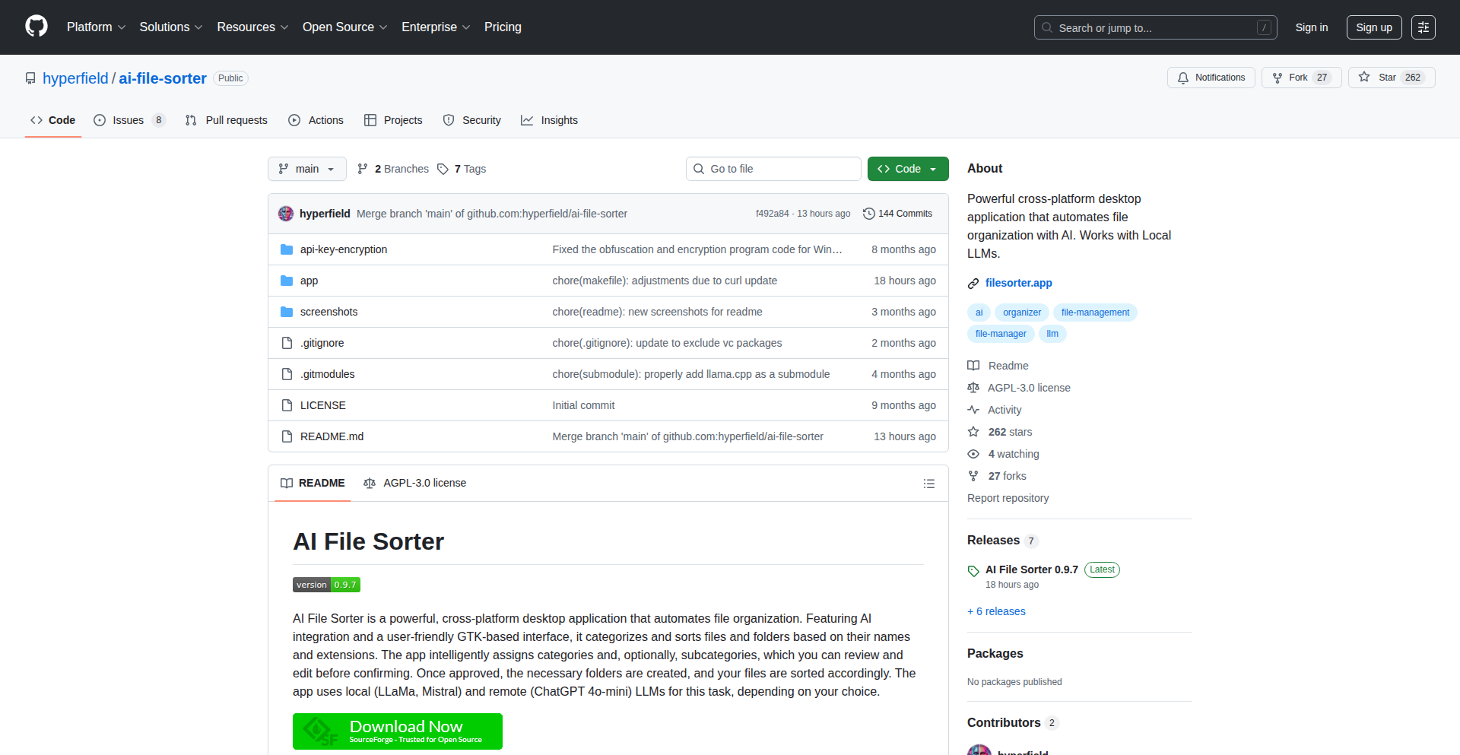Open the hyperfield owner link in title

point(75,78)
